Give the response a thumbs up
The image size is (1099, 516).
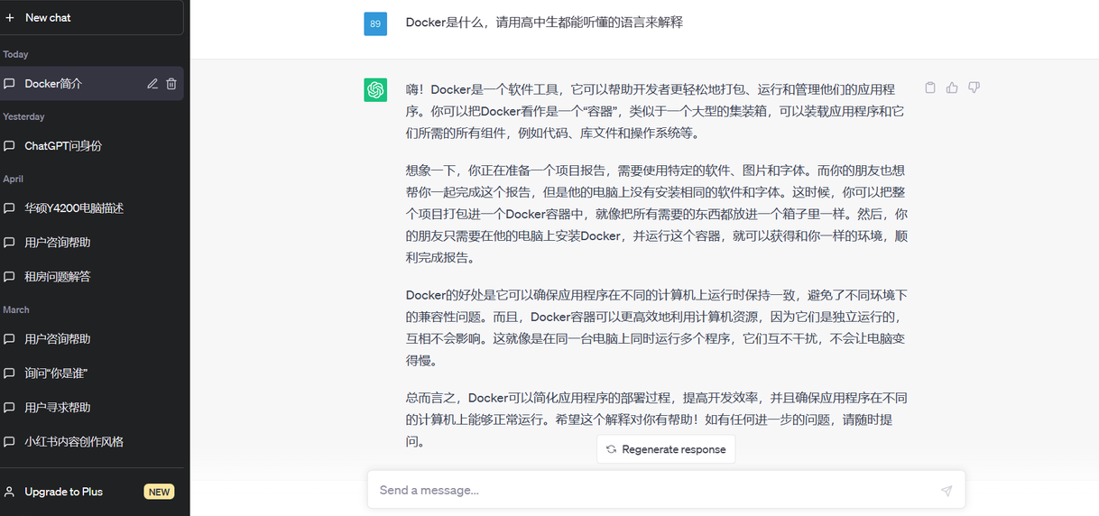(952, 88)
